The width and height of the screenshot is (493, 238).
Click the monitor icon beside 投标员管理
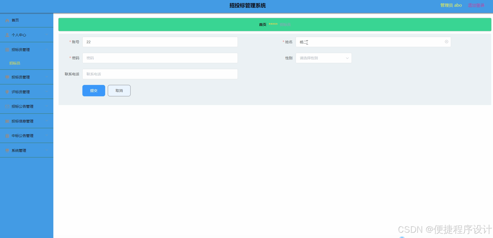[x=7, y=77]
